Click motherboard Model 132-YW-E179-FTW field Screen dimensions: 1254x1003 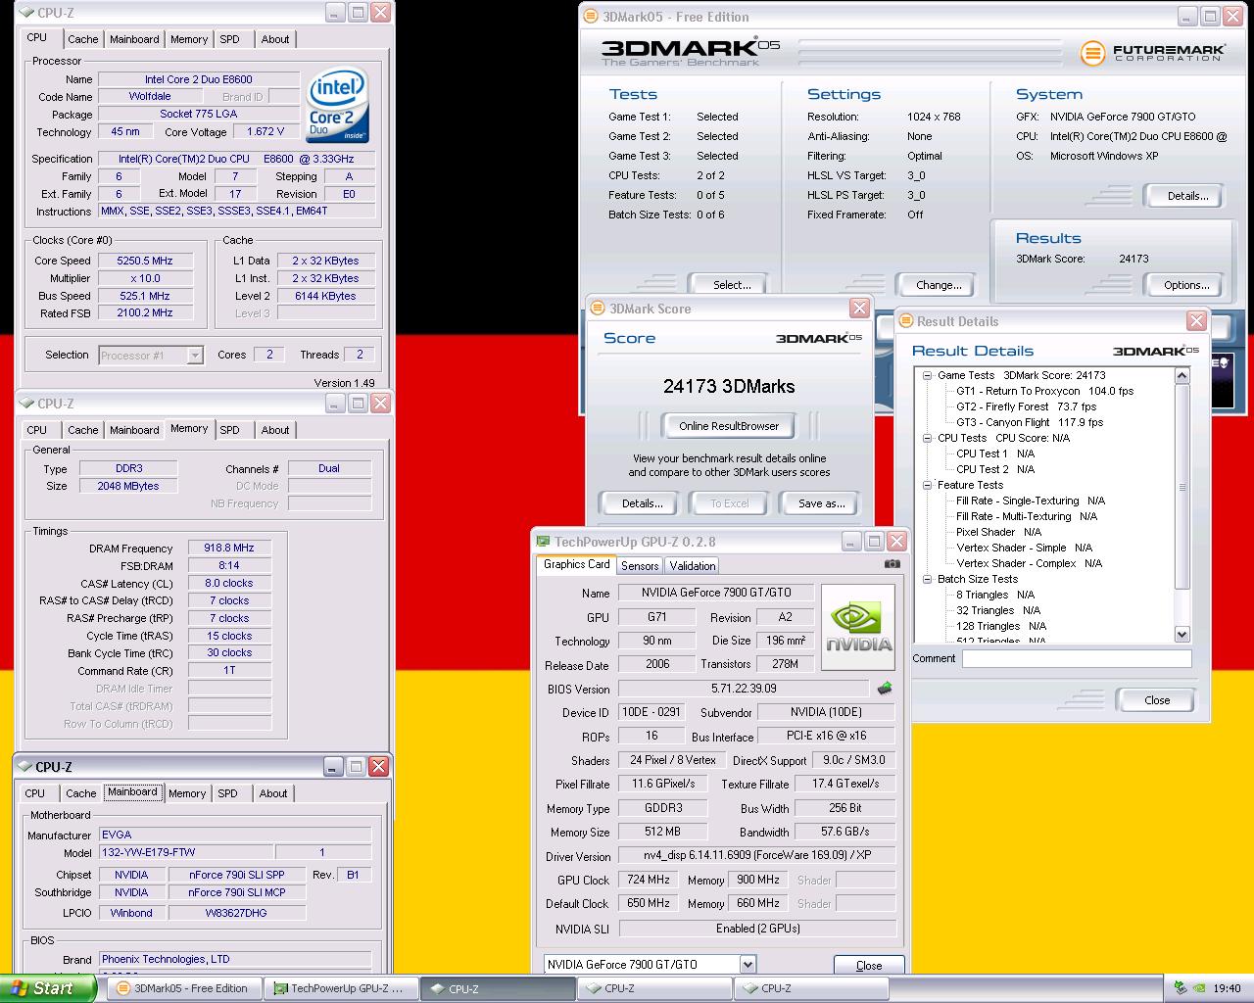pyautogui.click(x=185, y=852)
